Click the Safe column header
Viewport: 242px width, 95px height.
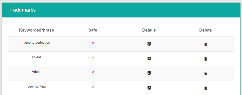[93, 30]
